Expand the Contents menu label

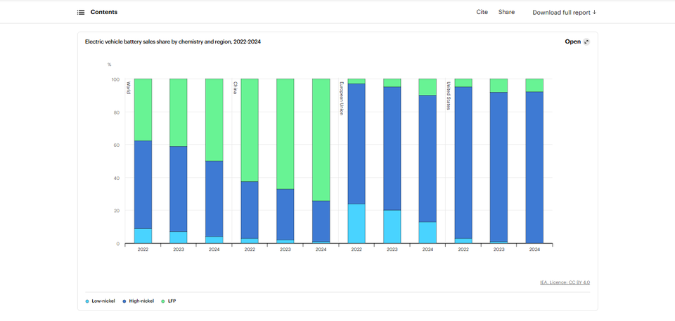click(x=104, y=12)
